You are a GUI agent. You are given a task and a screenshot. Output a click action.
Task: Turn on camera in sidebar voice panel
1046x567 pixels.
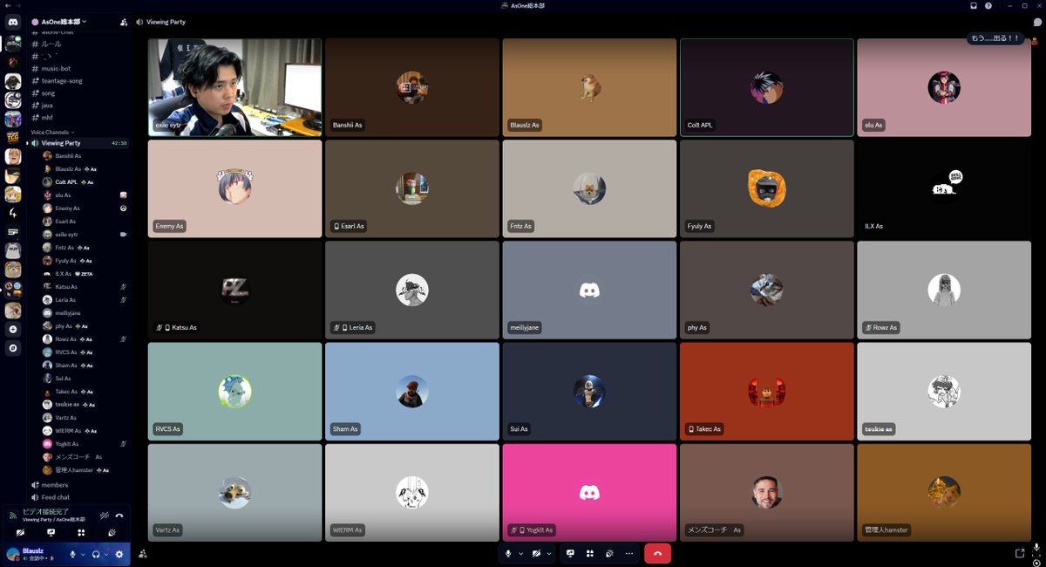[20, 532]
